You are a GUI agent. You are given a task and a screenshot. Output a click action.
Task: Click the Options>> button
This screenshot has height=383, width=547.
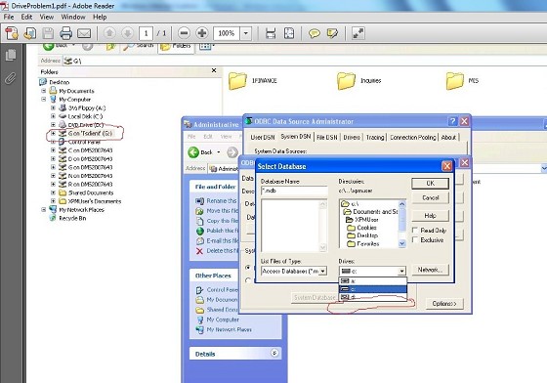(444, 304)
